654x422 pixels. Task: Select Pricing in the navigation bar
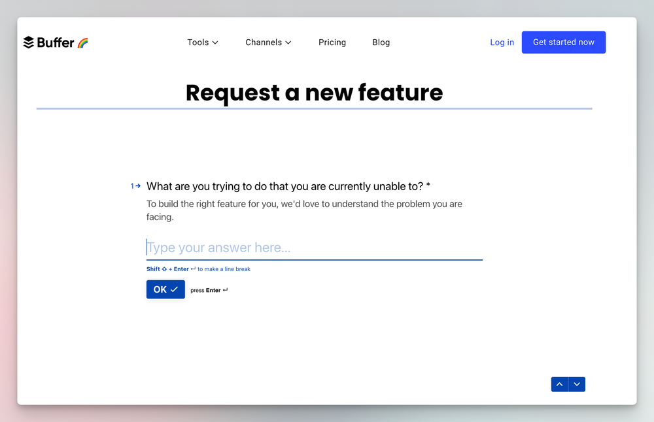(332, 42)
